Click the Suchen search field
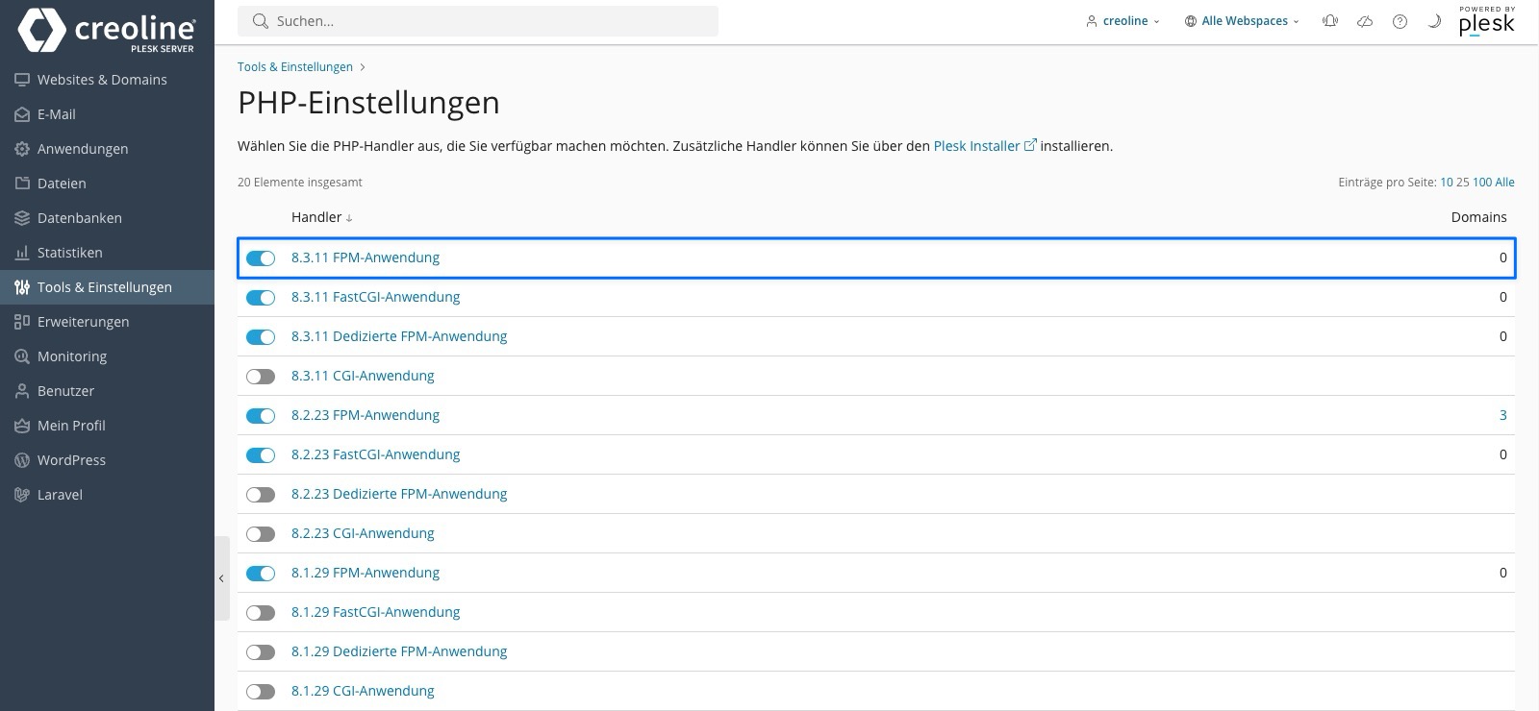 pos(478,21)
